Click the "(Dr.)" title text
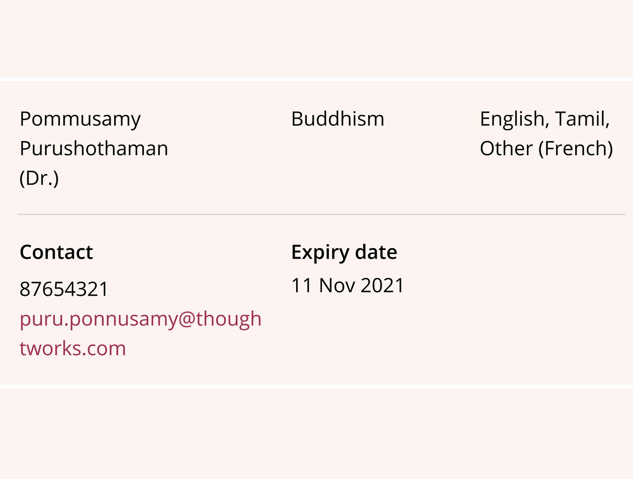Screen dimensions: 633x479 point(39,178)
